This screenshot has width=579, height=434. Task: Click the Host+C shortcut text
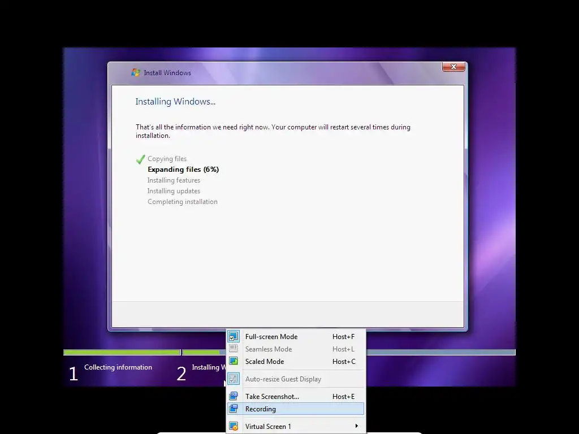(344, 361)
